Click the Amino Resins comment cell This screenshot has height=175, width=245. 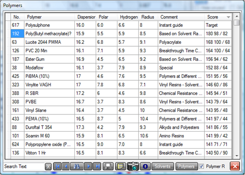(x=181, y=136)
